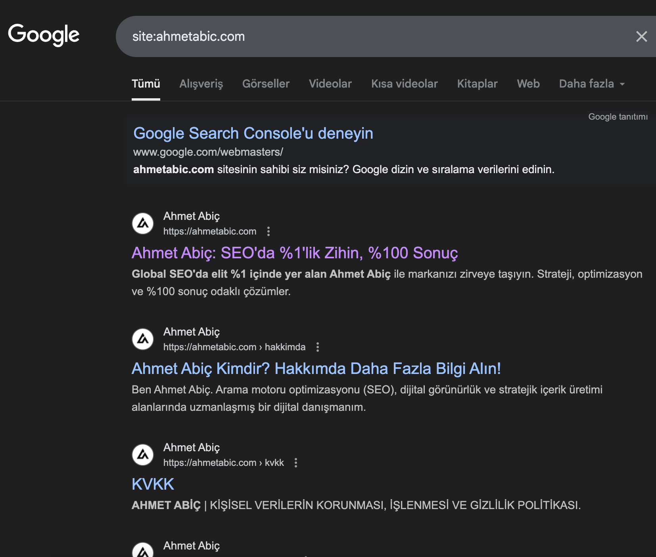Open the three-dot menu beside hakkimda URL
656x557 pixels.
(x=318, y=347)
